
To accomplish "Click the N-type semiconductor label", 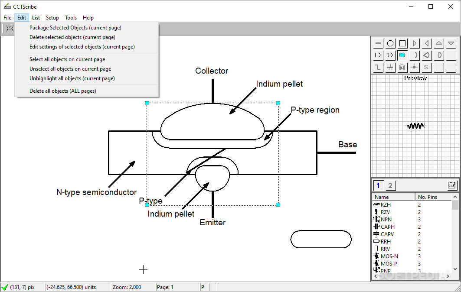I will point(96,192).
